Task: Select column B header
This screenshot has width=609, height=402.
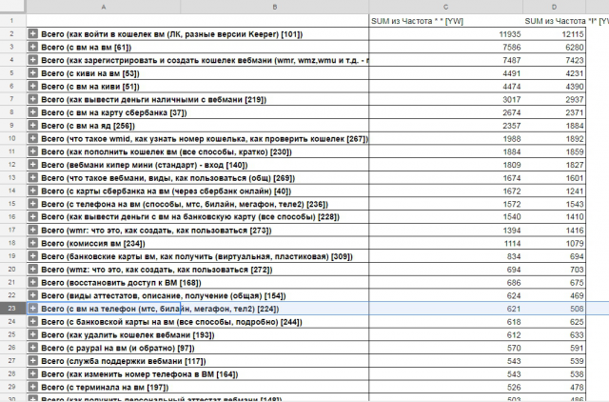Action: pos(275,7)
